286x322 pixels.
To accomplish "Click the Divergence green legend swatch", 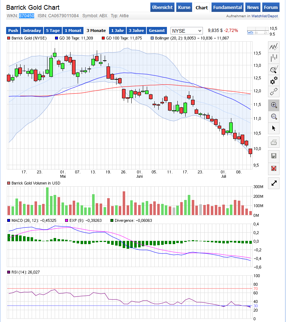I will [112, 220].
